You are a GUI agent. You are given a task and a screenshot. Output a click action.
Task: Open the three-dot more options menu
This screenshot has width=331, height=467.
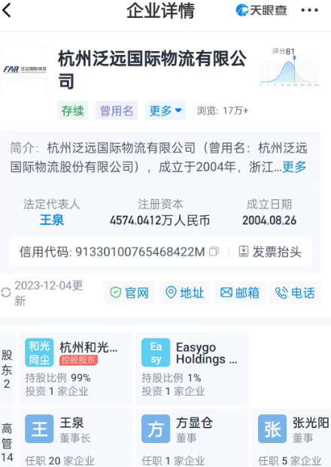(x=309, y=11)
